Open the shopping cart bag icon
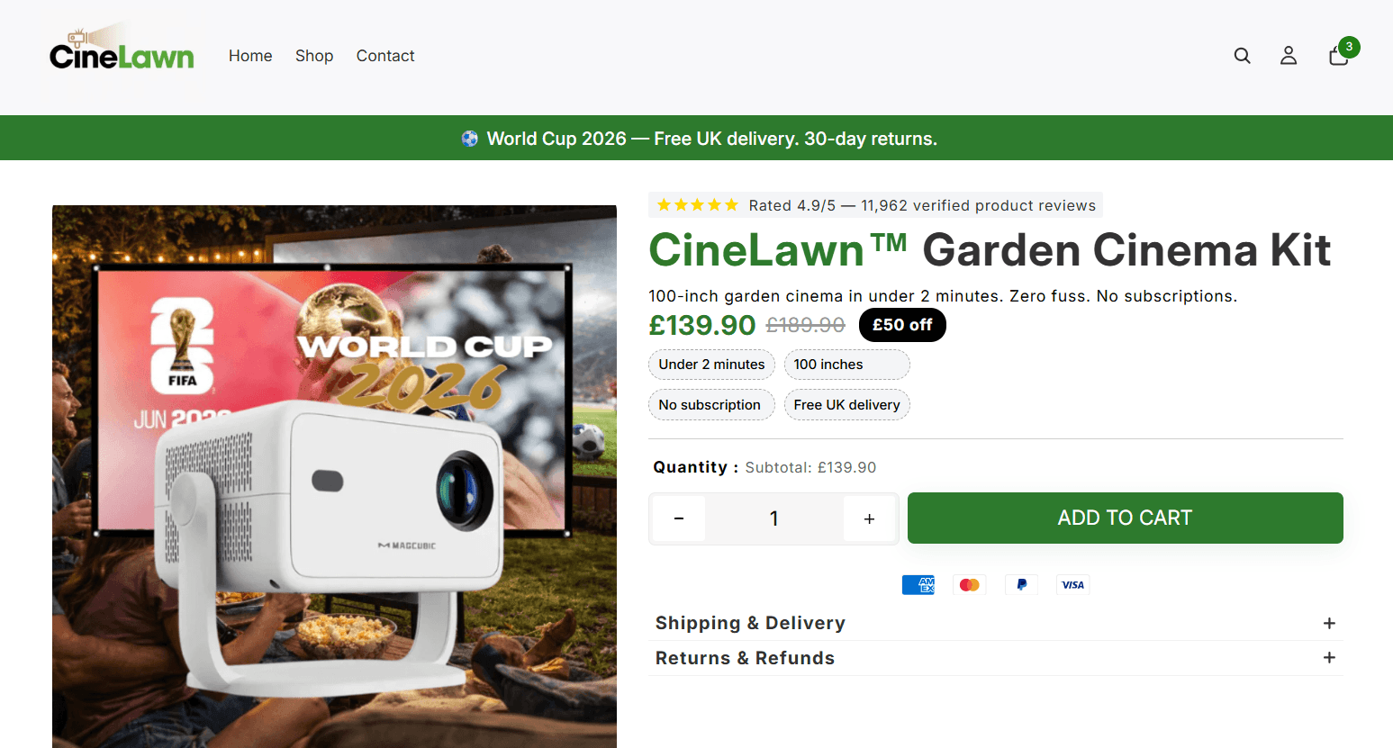1393x748 pixels. [x=1338, y=56]
